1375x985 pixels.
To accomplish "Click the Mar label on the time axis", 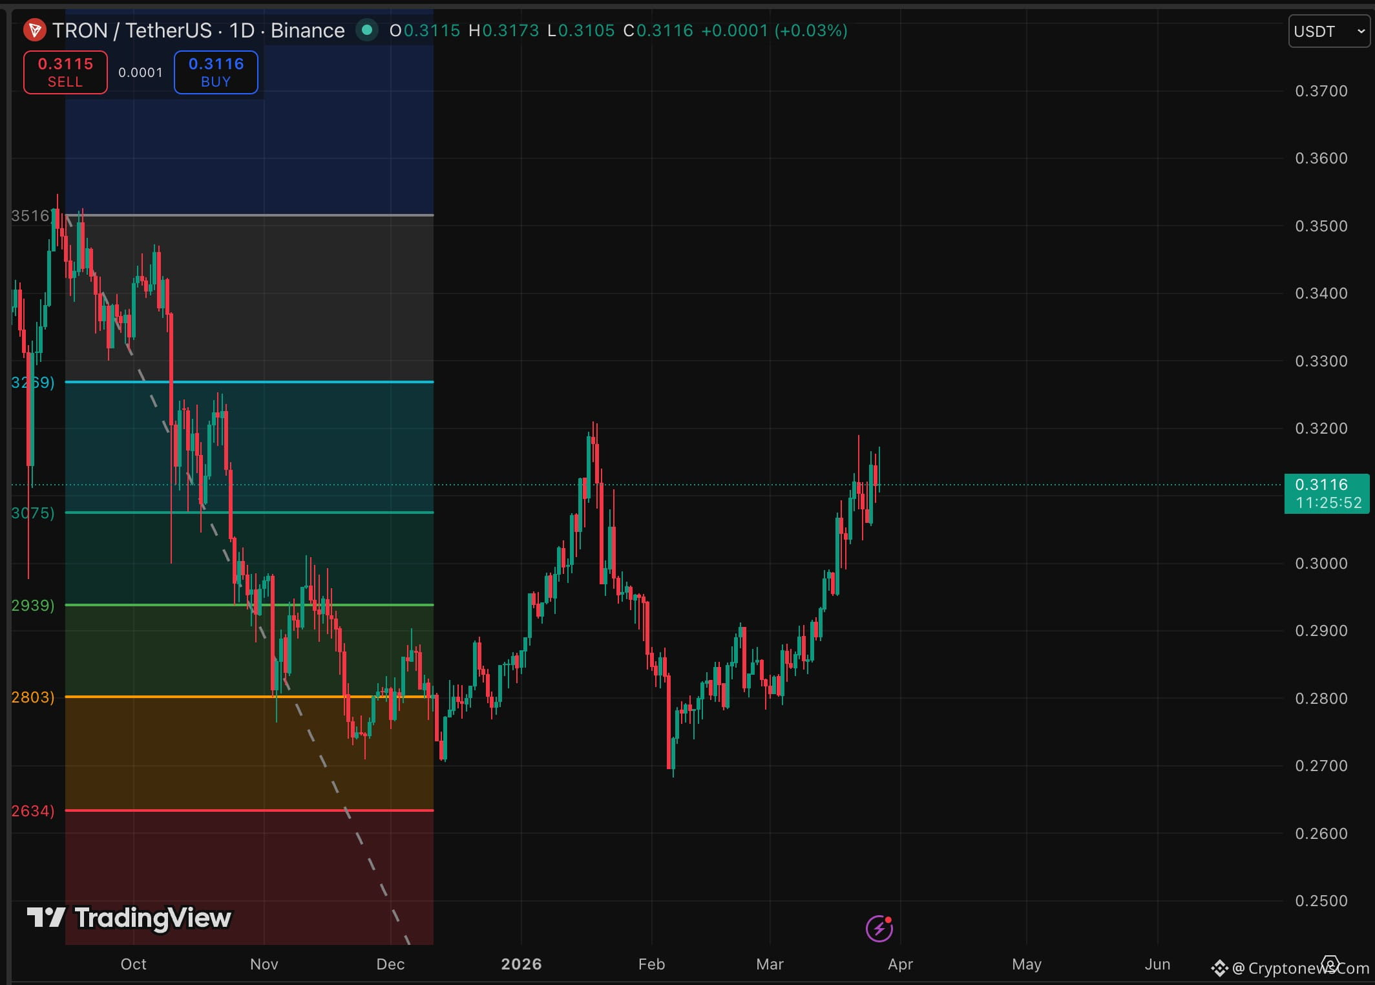I will [769, 964].
